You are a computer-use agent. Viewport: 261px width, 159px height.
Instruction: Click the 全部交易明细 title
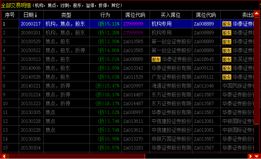(x=16, y=6)
